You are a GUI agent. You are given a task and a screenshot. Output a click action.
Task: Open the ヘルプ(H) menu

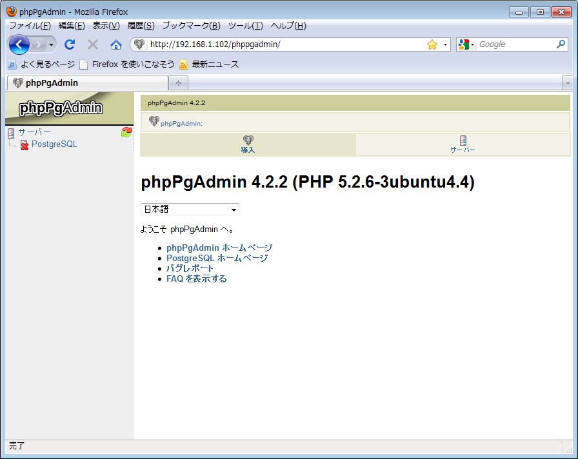pos(288,26)
